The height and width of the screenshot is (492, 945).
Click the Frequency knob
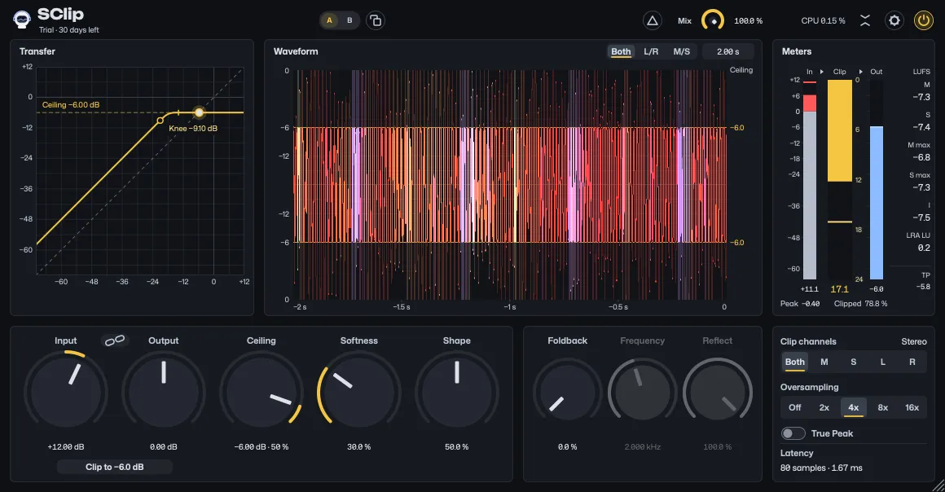pyautogui.click(x=643, y=393)
